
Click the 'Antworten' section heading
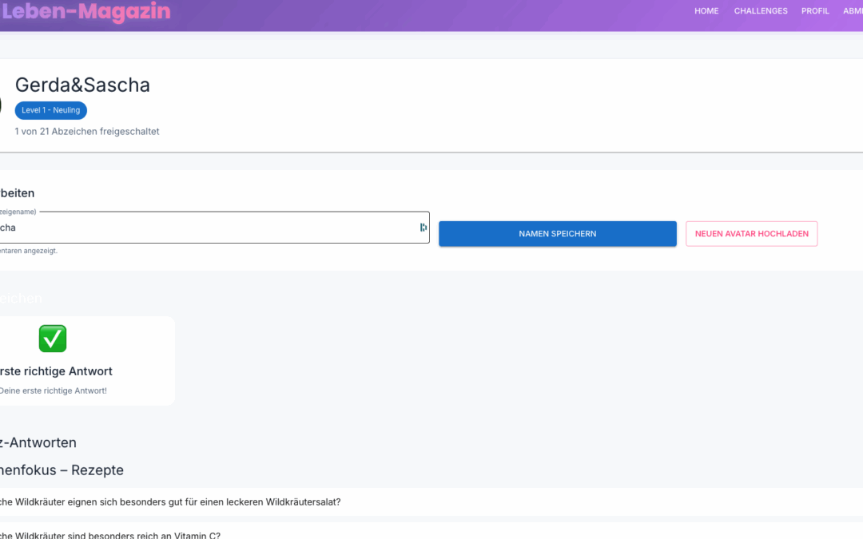[40, 442]
